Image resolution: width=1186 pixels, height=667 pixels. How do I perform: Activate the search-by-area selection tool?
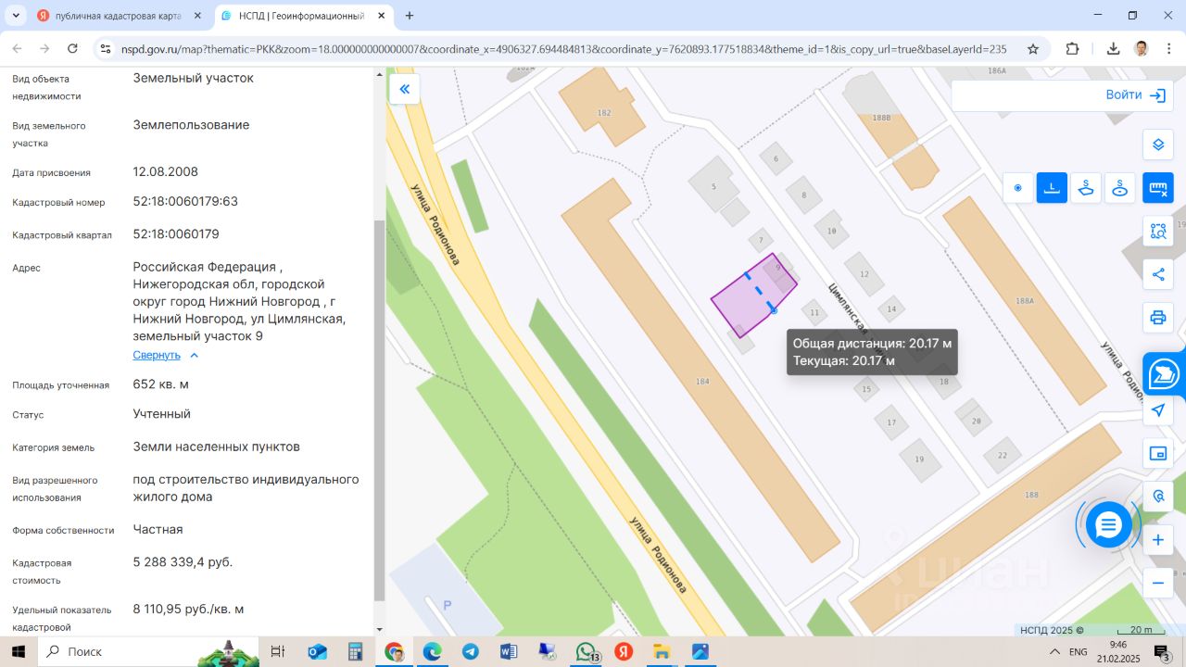(x=1157, y=232)
